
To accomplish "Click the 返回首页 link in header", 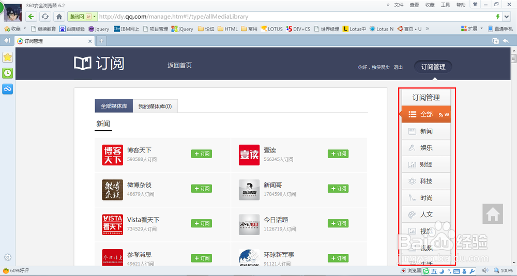I will [x=179, y=66].
